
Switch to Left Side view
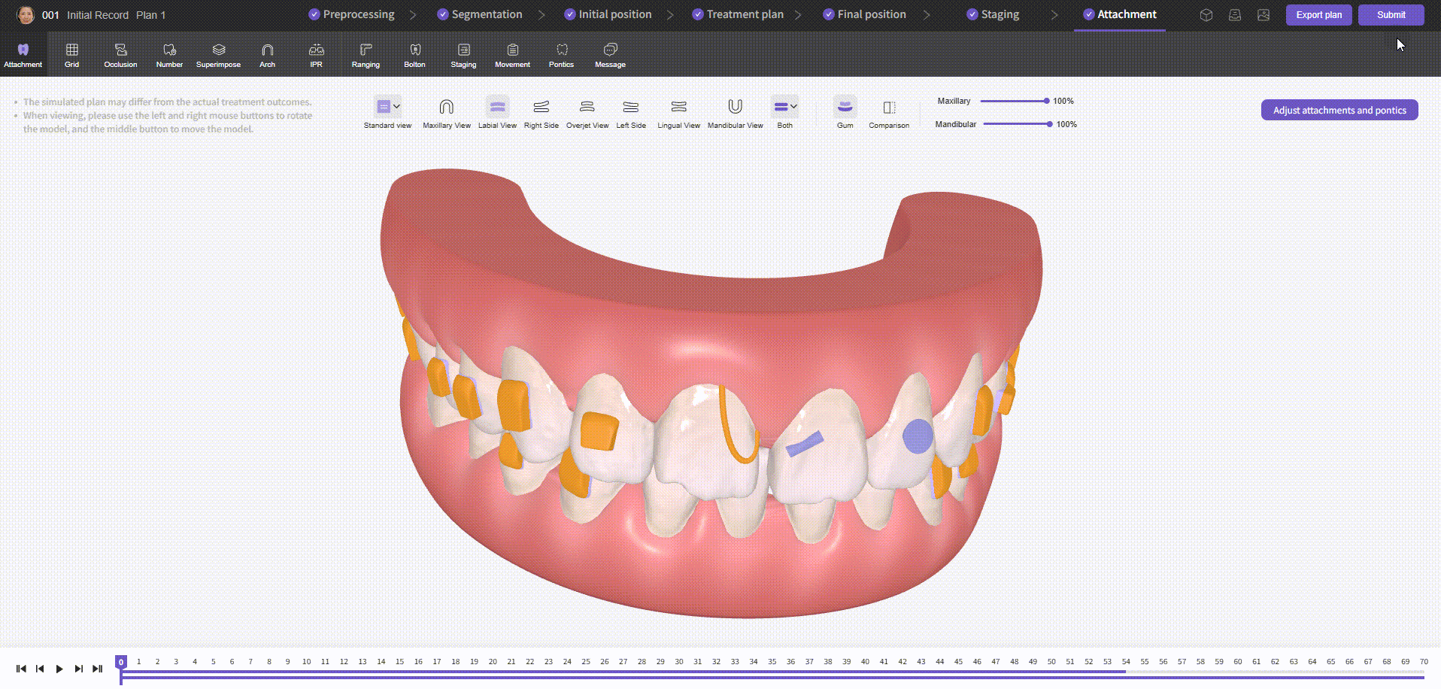[x=631, y=114]
